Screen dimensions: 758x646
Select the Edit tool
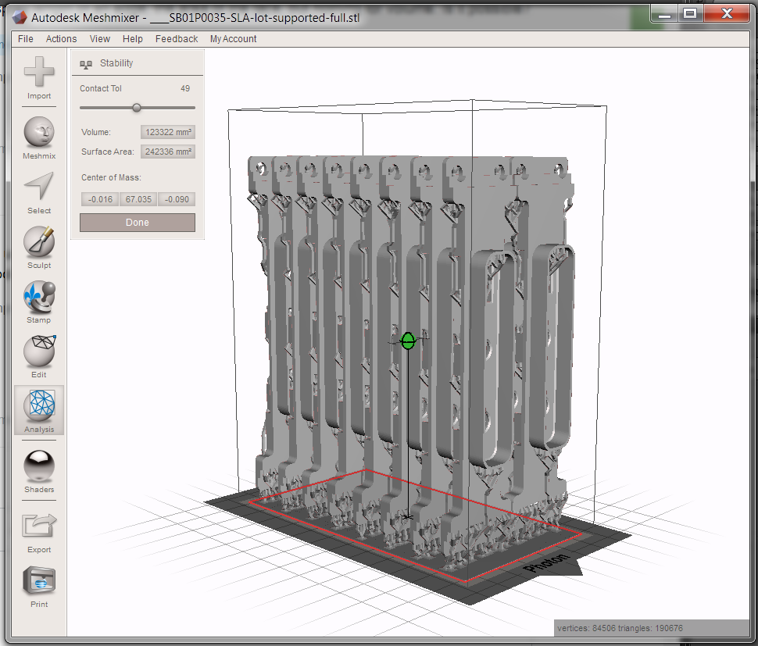coord(38,353)
